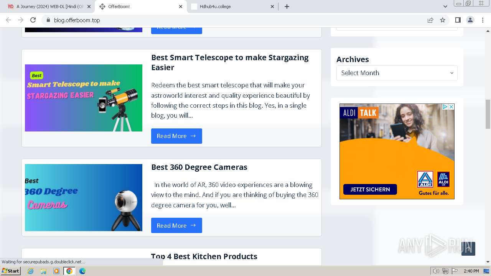The height and width of the screenshot is (276, 491).
Task: Open a new tab with the plus icon
Action: tap(287, 7)
